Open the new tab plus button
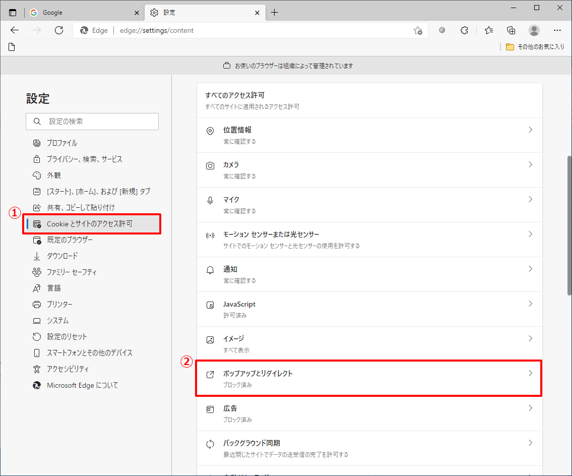Viewport: 572px width, 476px height. 274,13
